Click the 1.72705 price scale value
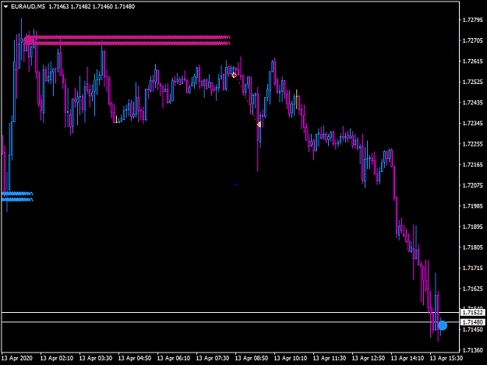487x365 pixels. pos(473,40)
